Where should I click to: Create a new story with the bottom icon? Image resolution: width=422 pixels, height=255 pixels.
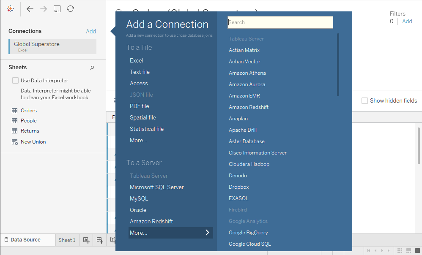(113, 240)
